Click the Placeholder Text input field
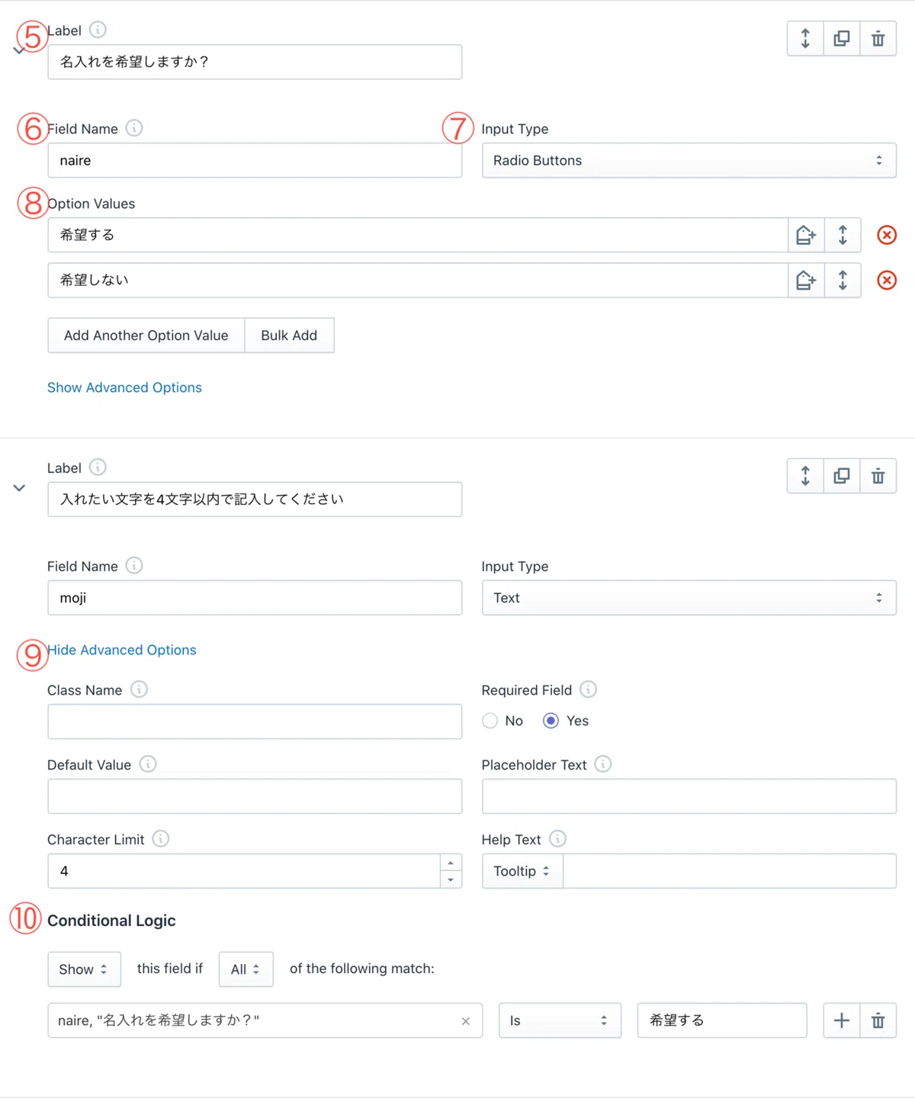Screen dimensions: 915x1099 (x=689, y=796)
